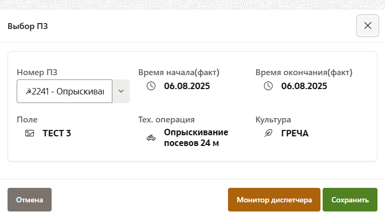The height and width of the screenshot is (219, 385).
Task: Expand the Номер ПЗ dropdown arrow
Action: pyautogui.click(x=120, y=91)
